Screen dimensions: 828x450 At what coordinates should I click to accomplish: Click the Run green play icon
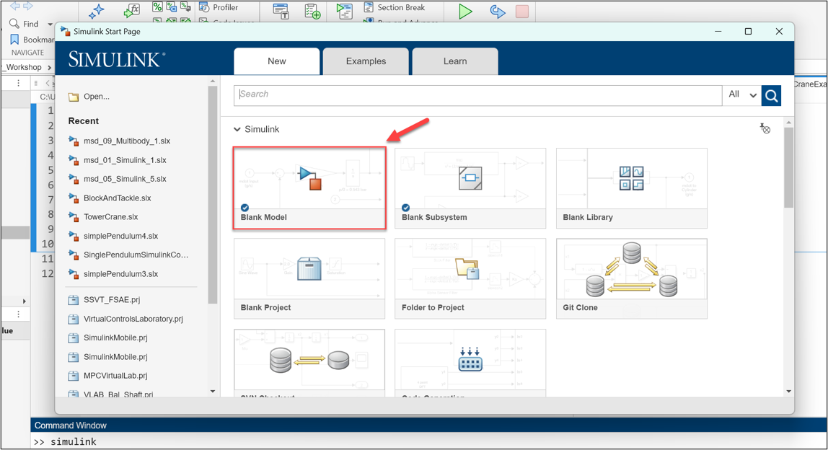pos(465,12)
